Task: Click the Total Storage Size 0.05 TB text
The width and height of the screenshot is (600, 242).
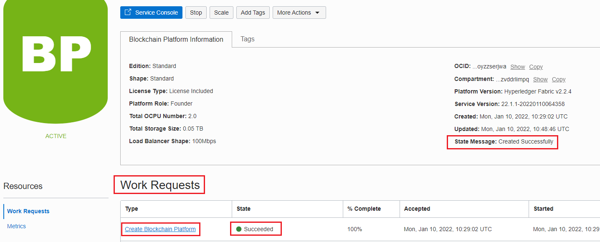Action: pos(166,129)
